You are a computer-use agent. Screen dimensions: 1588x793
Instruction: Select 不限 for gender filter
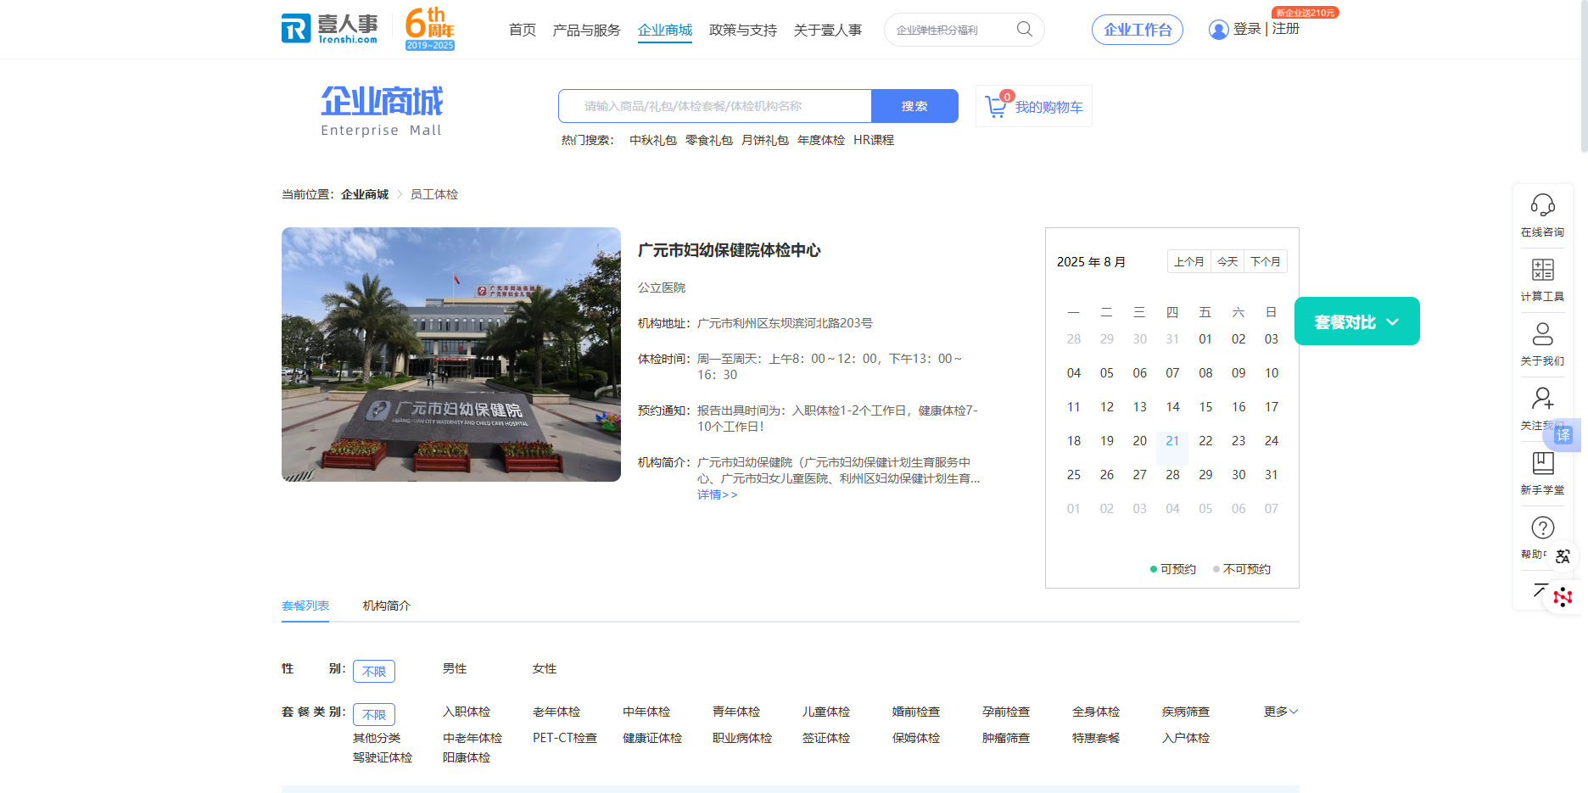pyautogui.click(x=374, y=671)
